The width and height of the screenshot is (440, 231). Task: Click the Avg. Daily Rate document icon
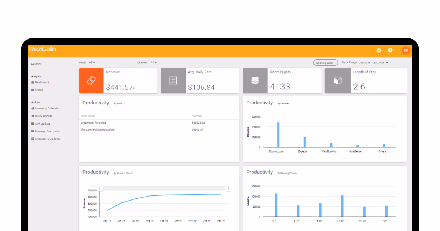coord(173,81)
